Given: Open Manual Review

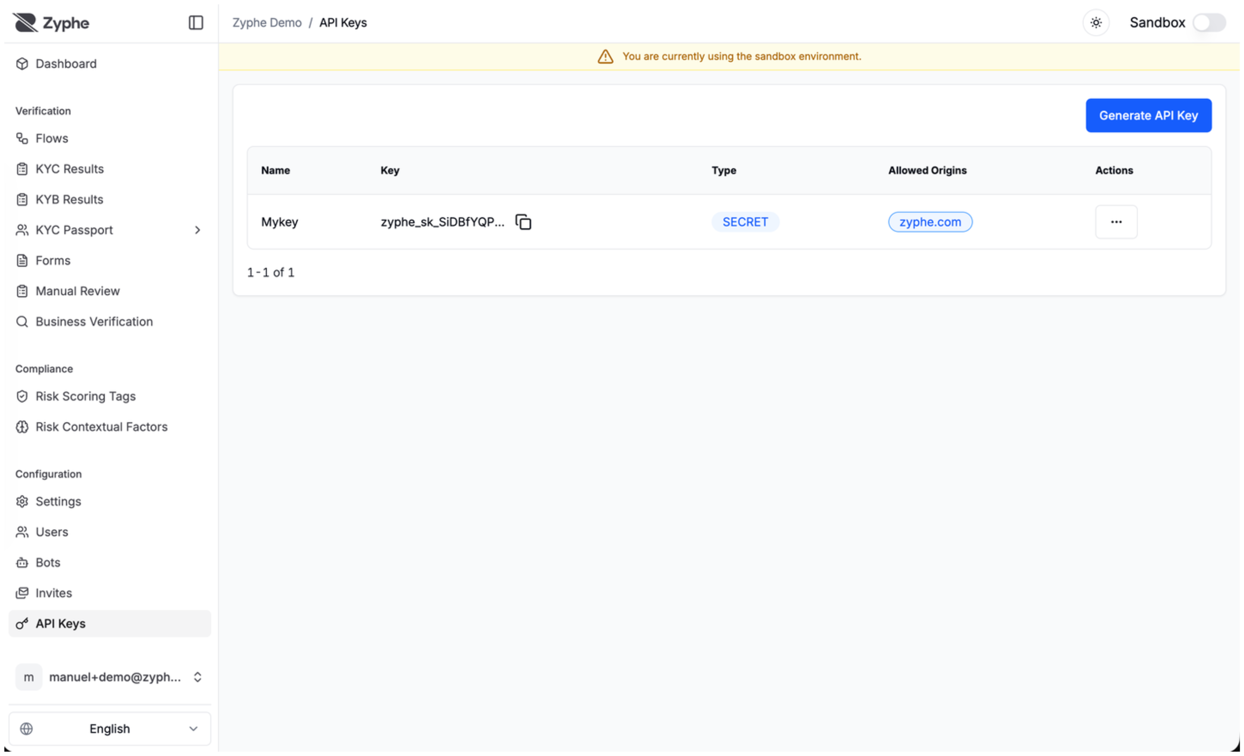Looking at the screenshot, I should click(x=110, y=291).
